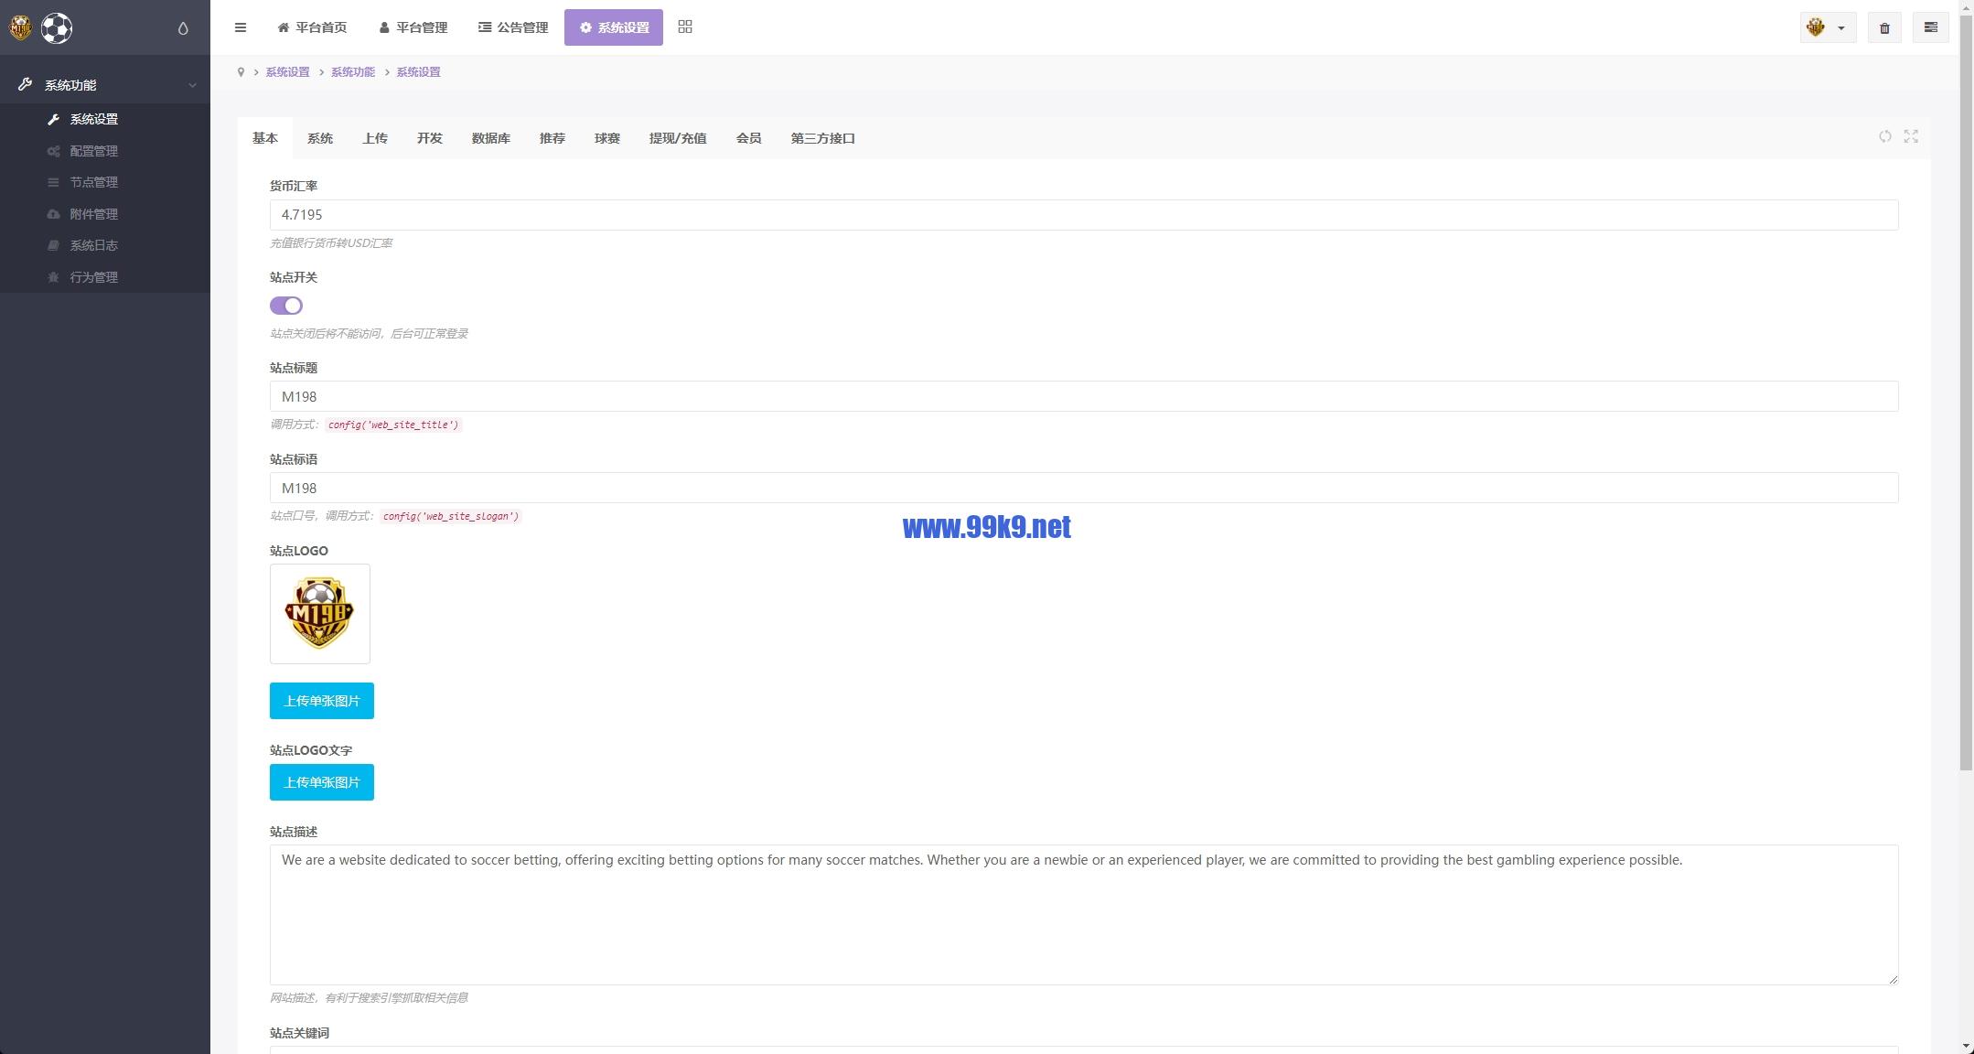Toggle the 站点开关 switch
The width and height of the screenshot is (1974, 1054).
[286, 306]
